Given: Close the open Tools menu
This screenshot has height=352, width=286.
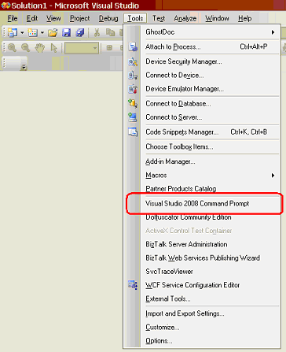Looking at the screenshot, I should pyautogui.click(x=135, y=18).
